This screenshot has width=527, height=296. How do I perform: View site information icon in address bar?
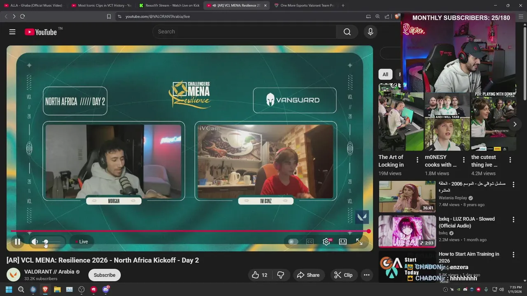119,16
